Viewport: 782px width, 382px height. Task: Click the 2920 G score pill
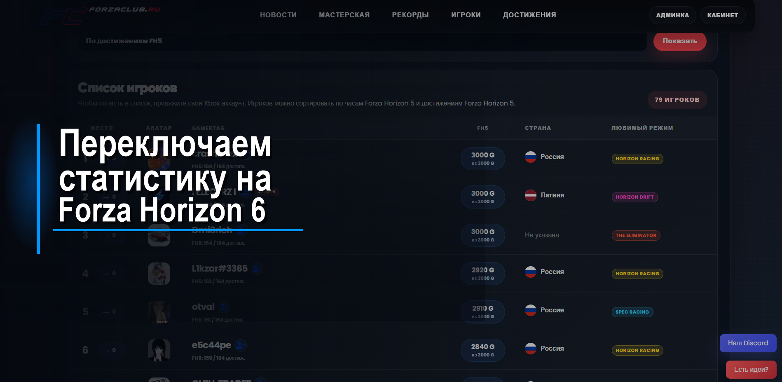(483, 274)
